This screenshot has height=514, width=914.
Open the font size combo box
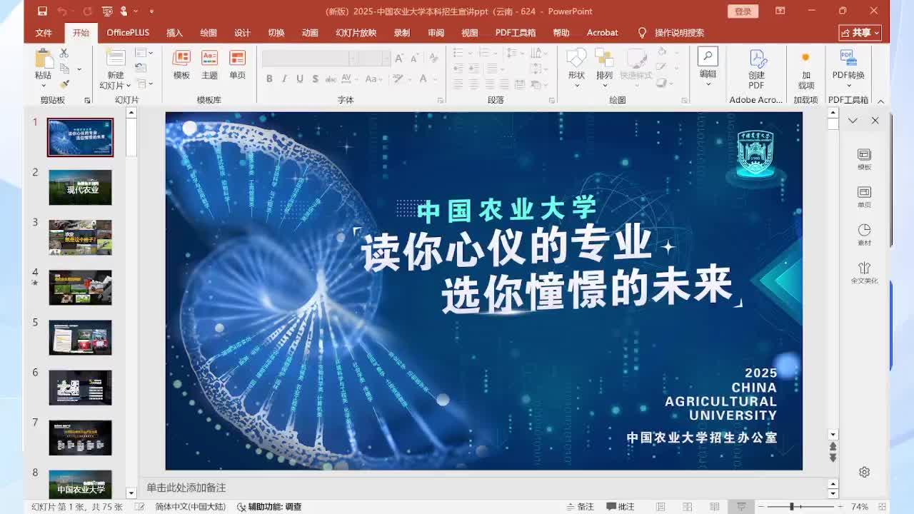click(x=374, y=59)
